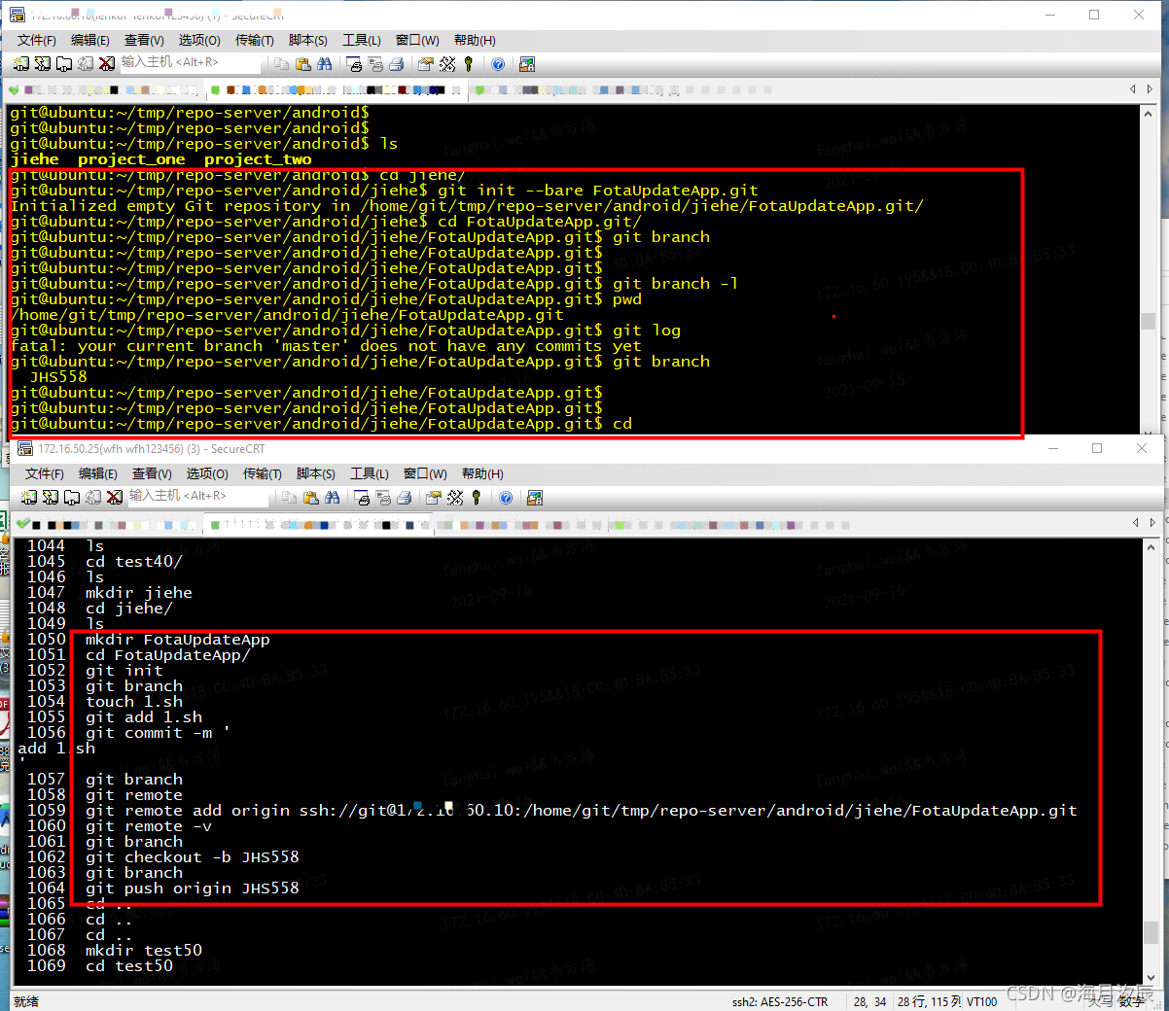Select the first green-check session tab in the 172.16.50.25 window
Viewport: 1169px width, 1011px height.
click(107, 524)
